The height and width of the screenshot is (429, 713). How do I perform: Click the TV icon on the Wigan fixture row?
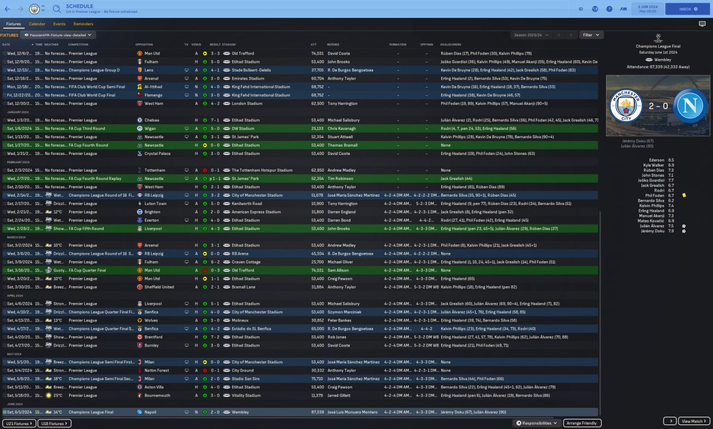[x=187, y=129]
